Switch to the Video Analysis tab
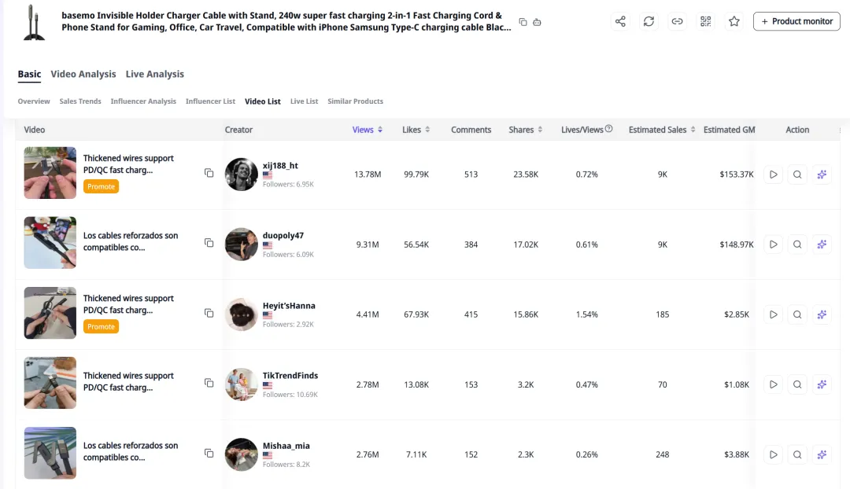Image resolution: width=850 pixels, height=489 pixels. point(83,74)
